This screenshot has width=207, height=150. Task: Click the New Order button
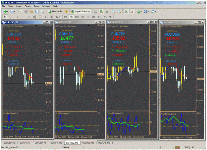(55, 12)
